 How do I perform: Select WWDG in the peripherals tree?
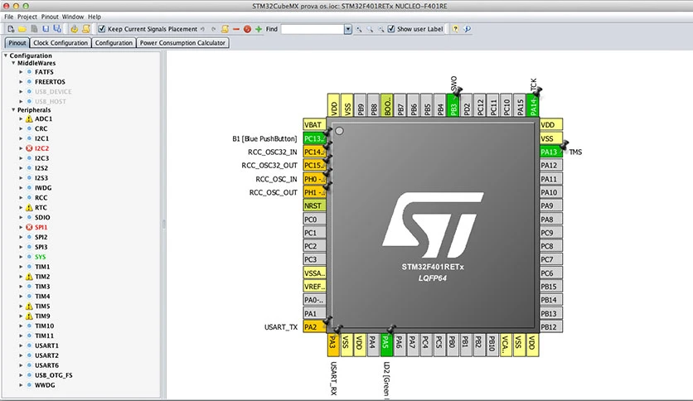pos(45,385)
